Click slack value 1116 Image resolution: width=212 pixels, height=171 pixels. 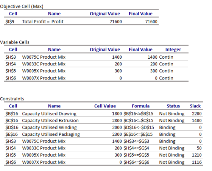[197, 162]
